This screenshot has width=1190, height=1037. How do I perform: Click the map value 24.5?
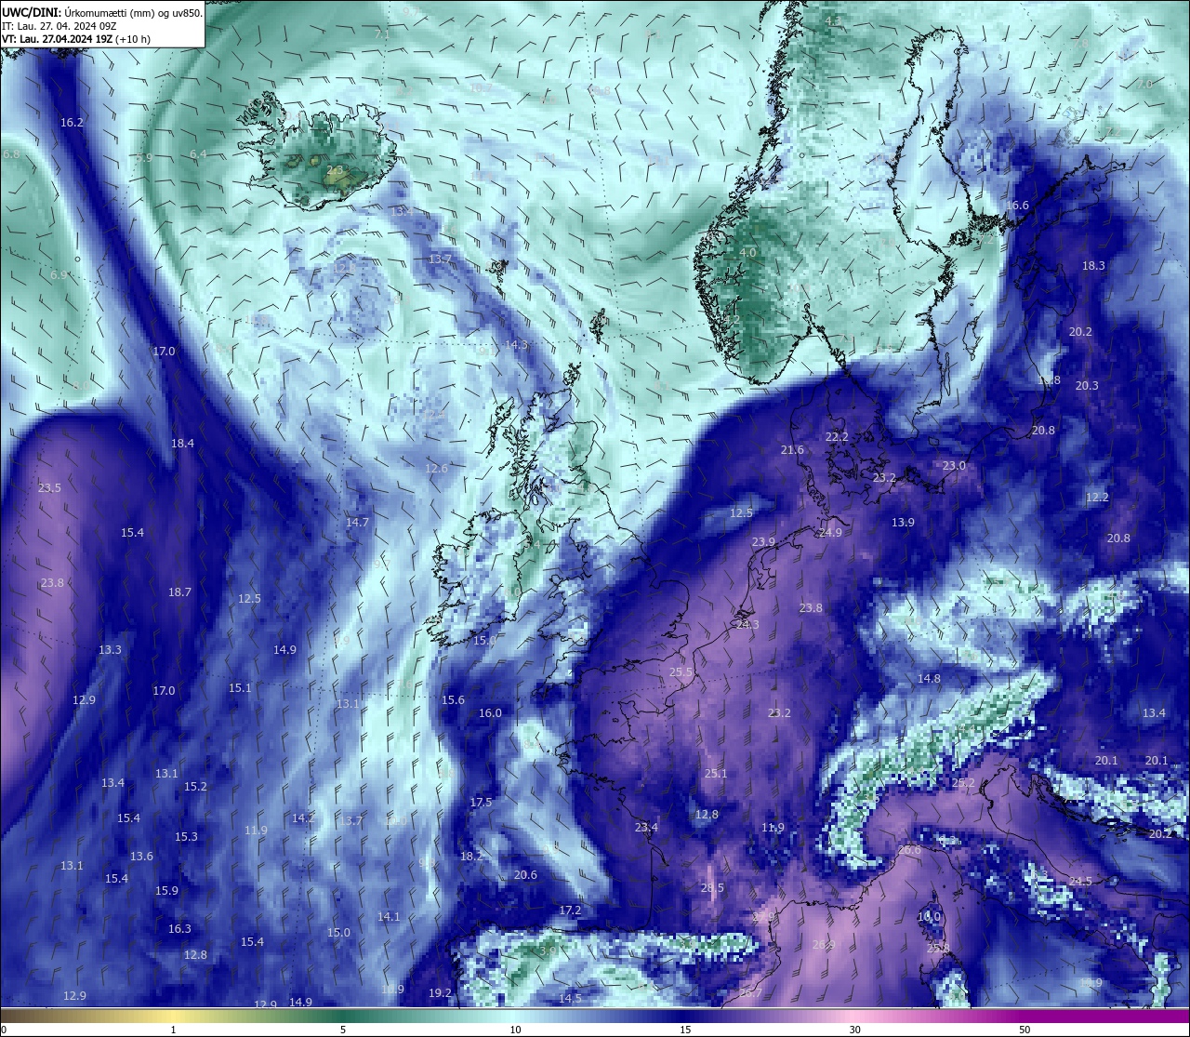1080,882
